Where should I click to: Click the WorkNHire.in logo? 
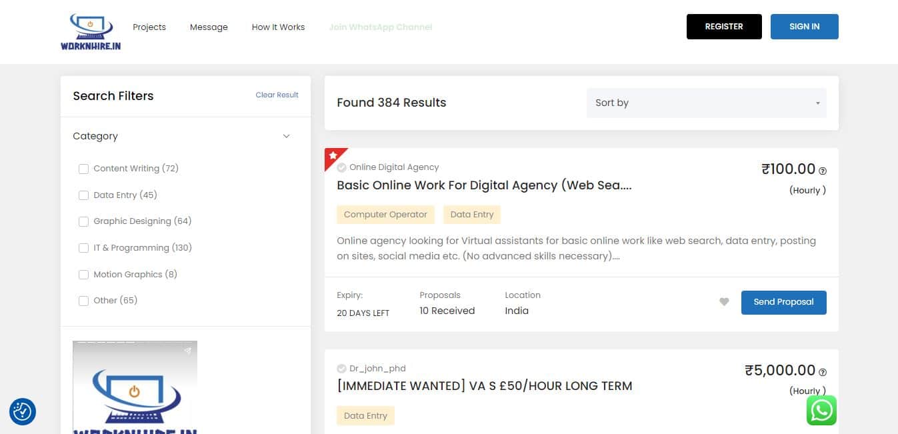(x=91, y=32)
